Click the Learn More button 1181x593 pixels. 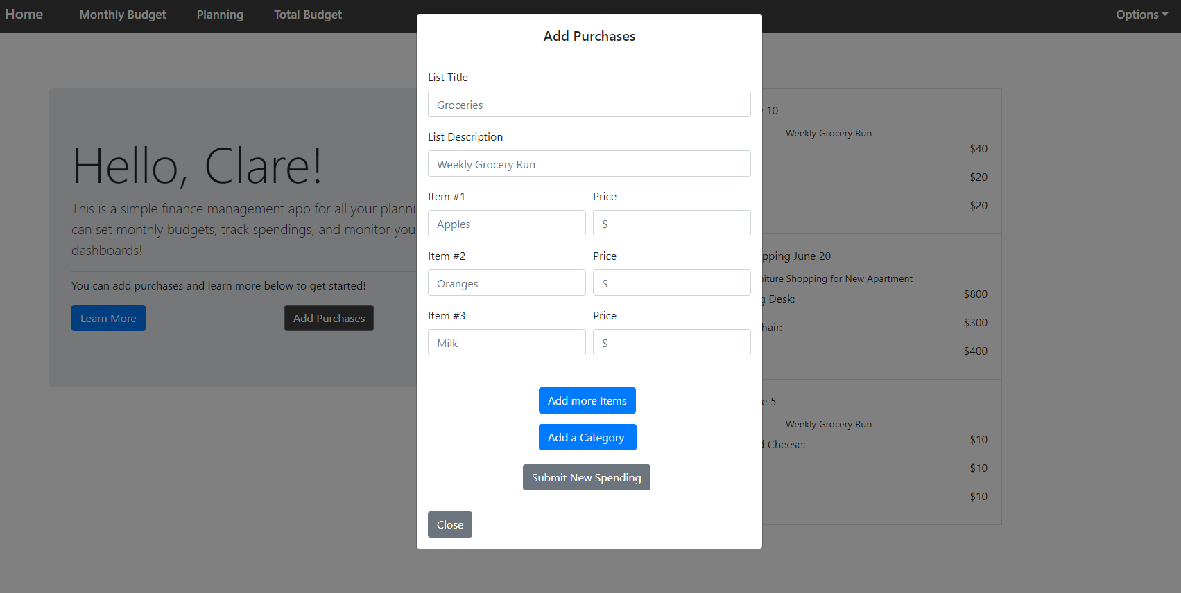108,317
